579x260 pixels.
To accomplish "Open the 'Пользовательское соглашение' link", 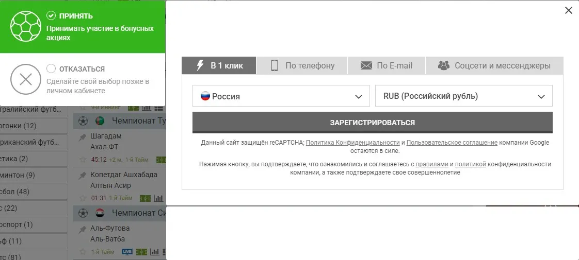I will click(452, 143).
